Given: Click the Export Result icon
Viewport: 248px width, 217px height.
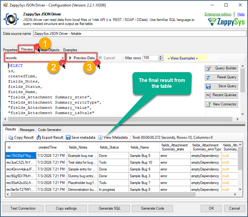Looking at the screenshot, I should point(39,137).
